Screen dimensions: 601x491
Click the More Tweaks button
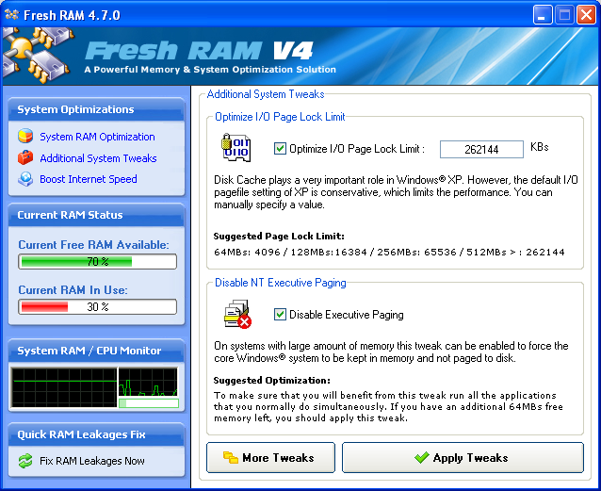tap(270, 457)
